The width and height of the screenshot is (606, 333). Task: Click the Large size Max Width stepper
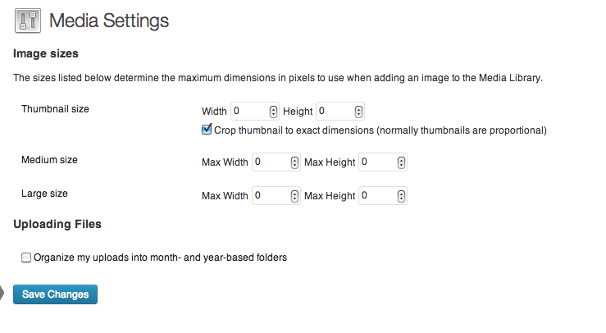(x=294, y=196)
